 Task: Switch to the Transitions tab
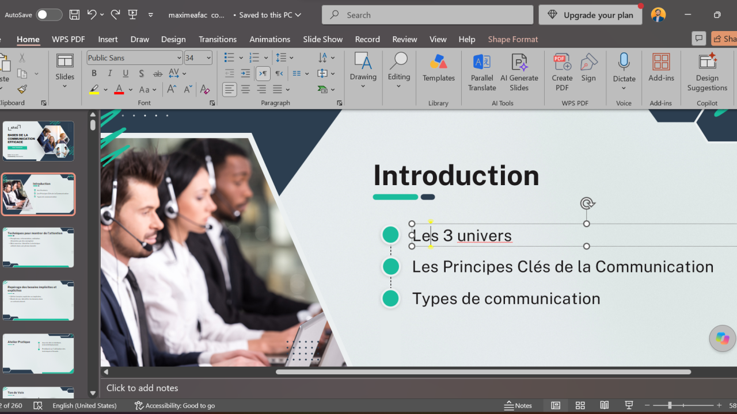(218, 39)
